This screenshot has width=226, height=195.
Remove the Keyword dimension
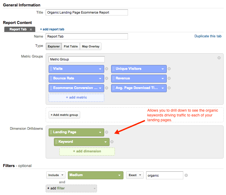(112, 142)
